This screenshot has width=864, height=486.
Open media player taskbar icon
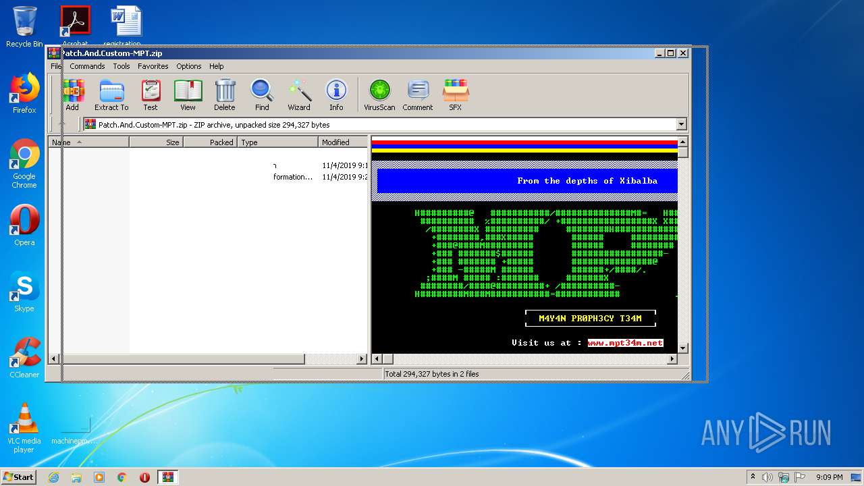99,477
